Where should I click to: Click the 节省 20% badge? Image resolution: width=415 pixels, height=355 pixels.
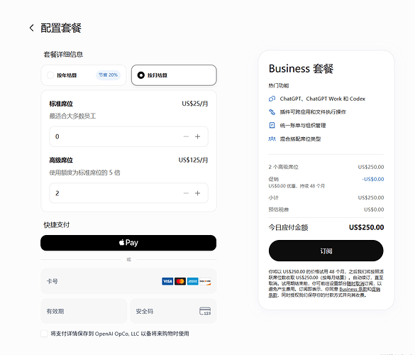108,75
